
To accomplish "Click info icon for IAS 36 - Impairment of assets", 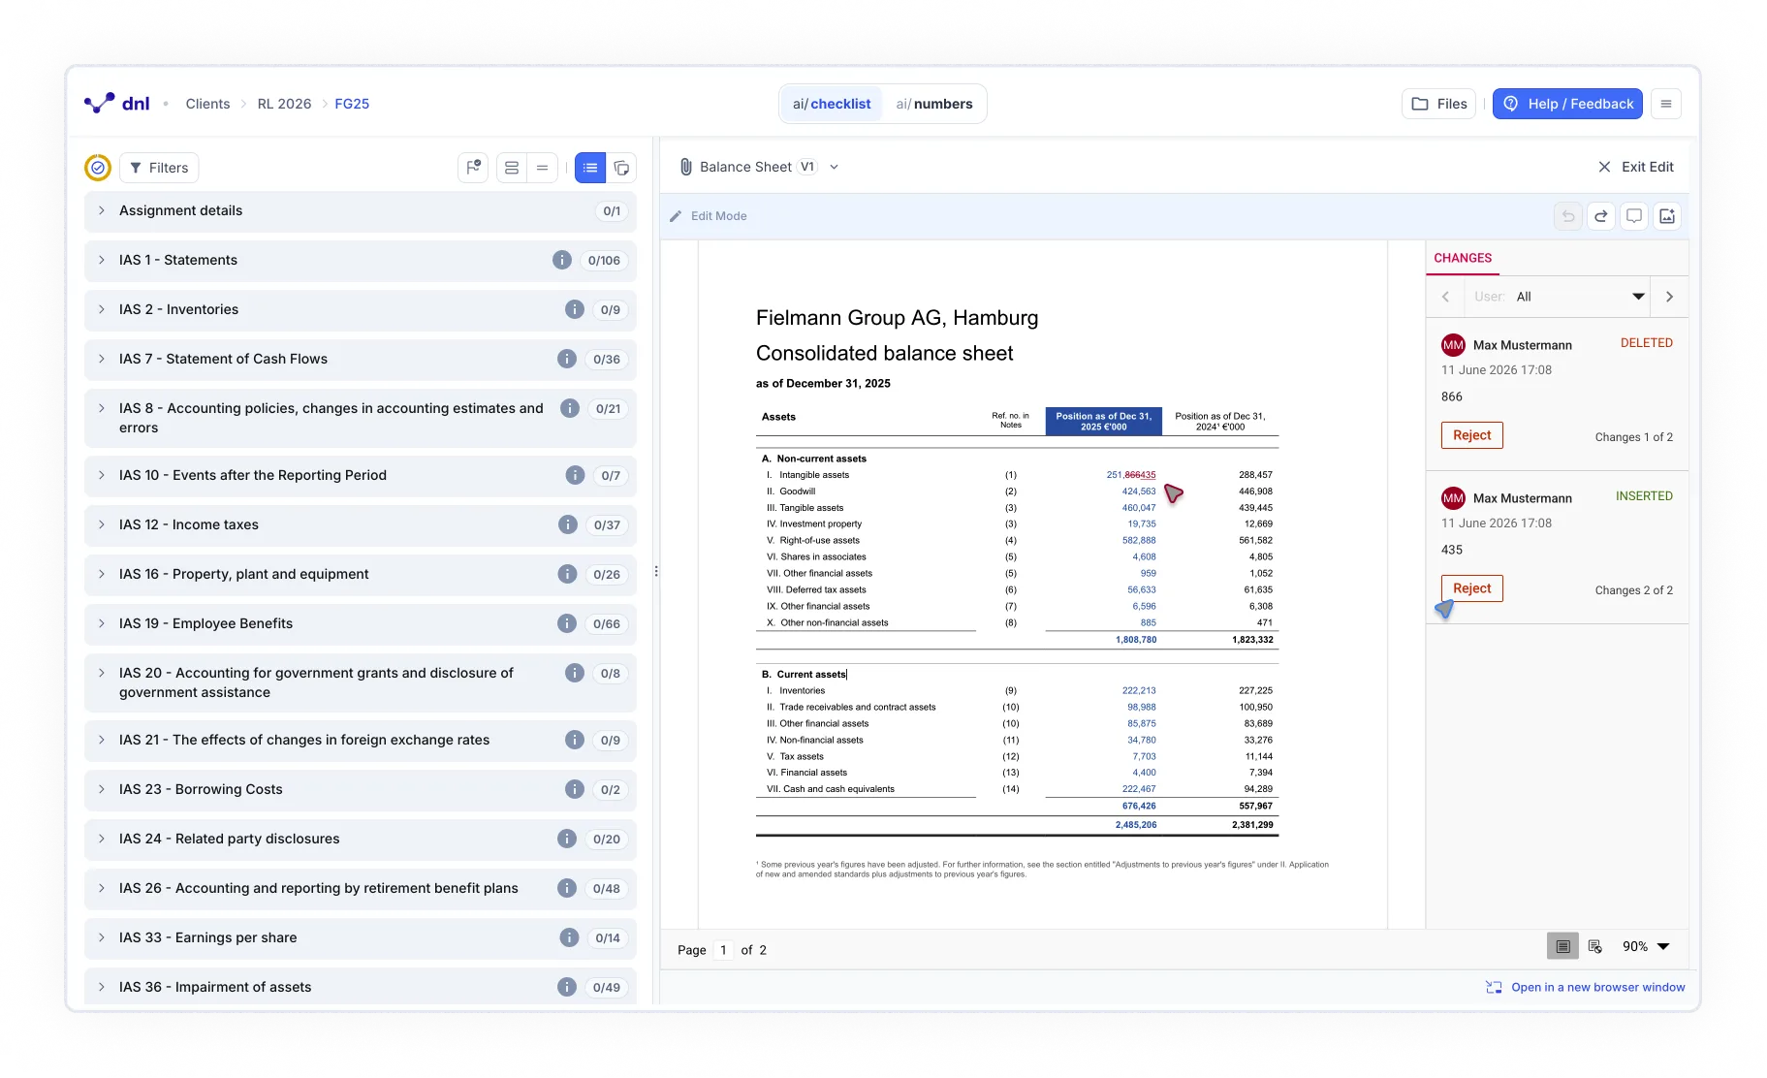I will (x=567, y=987).
